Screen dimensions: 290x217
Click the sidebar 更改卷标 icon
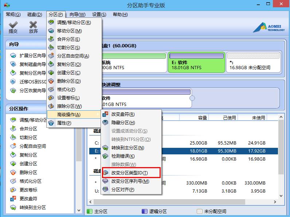(13, 190)
